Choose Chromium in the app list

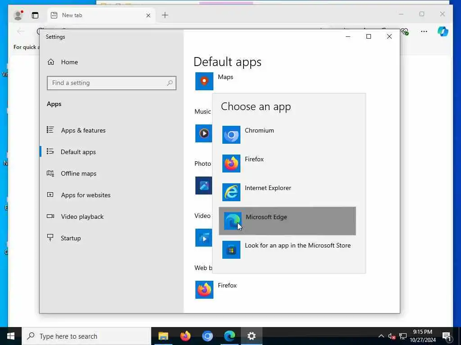click(x=287, y=135)
